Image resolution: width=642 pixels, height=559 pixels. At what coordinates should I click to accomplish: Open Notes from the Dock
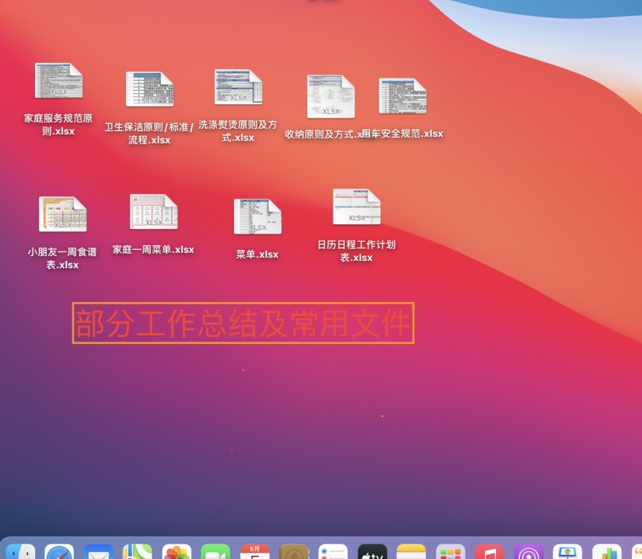[411, 551]
